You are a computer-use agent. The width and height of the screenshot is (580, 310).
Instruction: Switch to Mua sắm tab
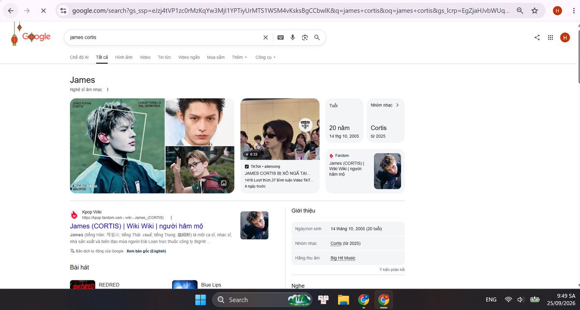pyautogui.click(x=216, y=57)
